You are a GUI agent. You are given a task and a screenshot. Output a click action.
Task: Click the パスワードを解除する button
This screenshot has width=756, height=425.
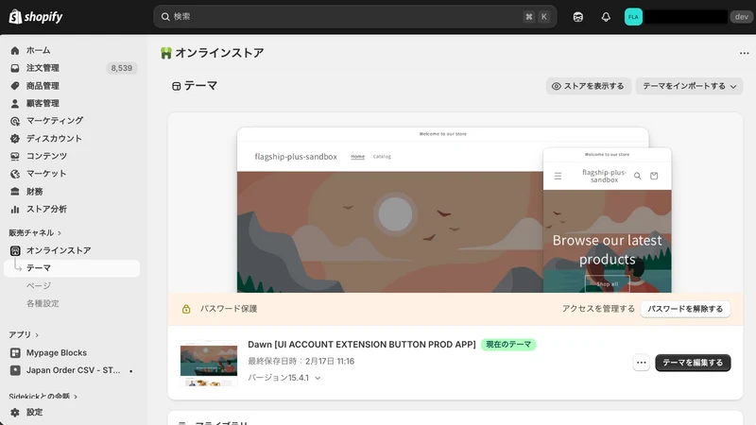(x=685, y=309)
